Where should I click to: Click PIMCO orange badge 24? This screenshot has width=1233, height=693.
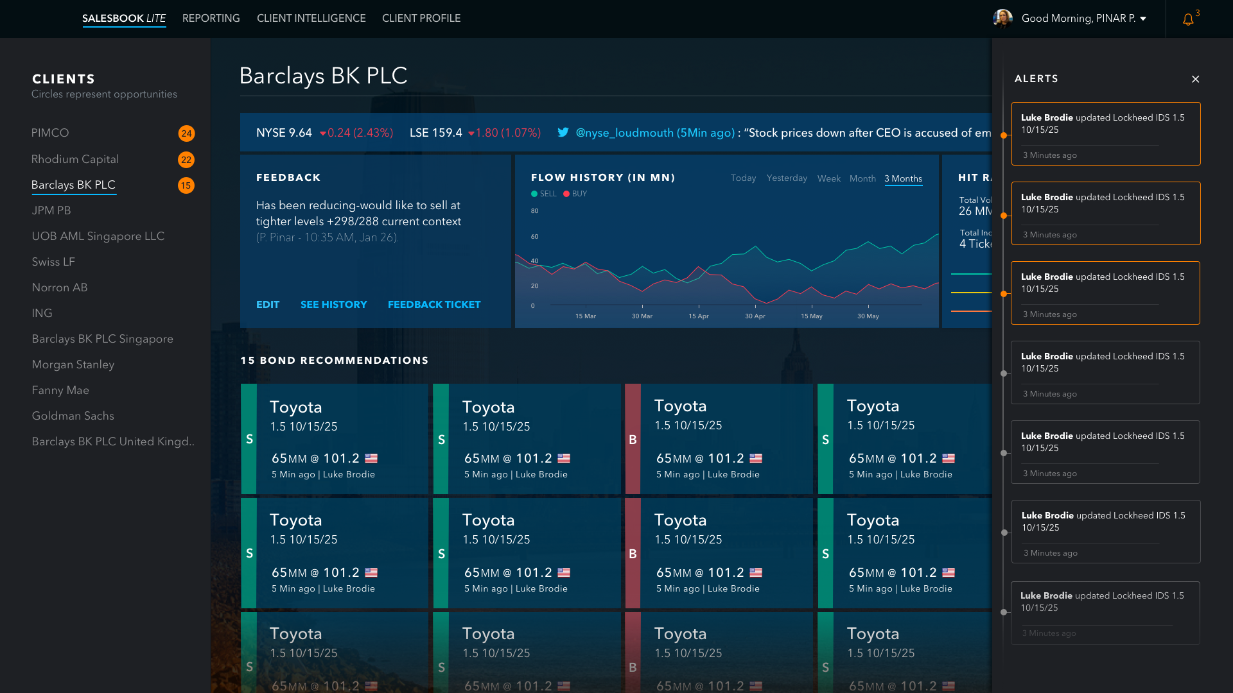tap(186, 133)
